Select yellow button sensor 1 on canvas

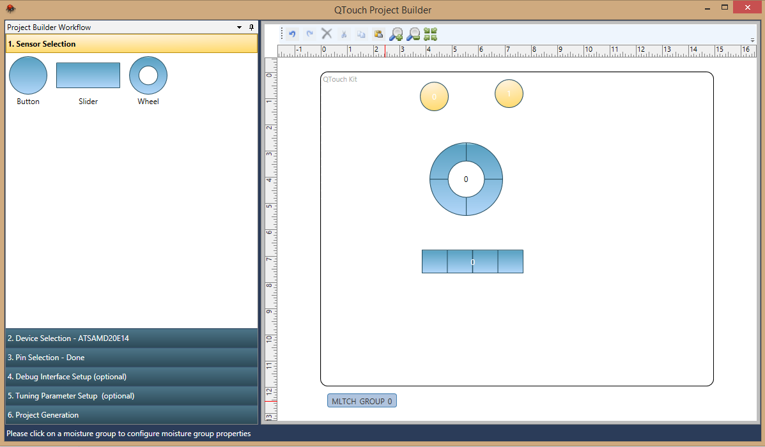point(509,94)
